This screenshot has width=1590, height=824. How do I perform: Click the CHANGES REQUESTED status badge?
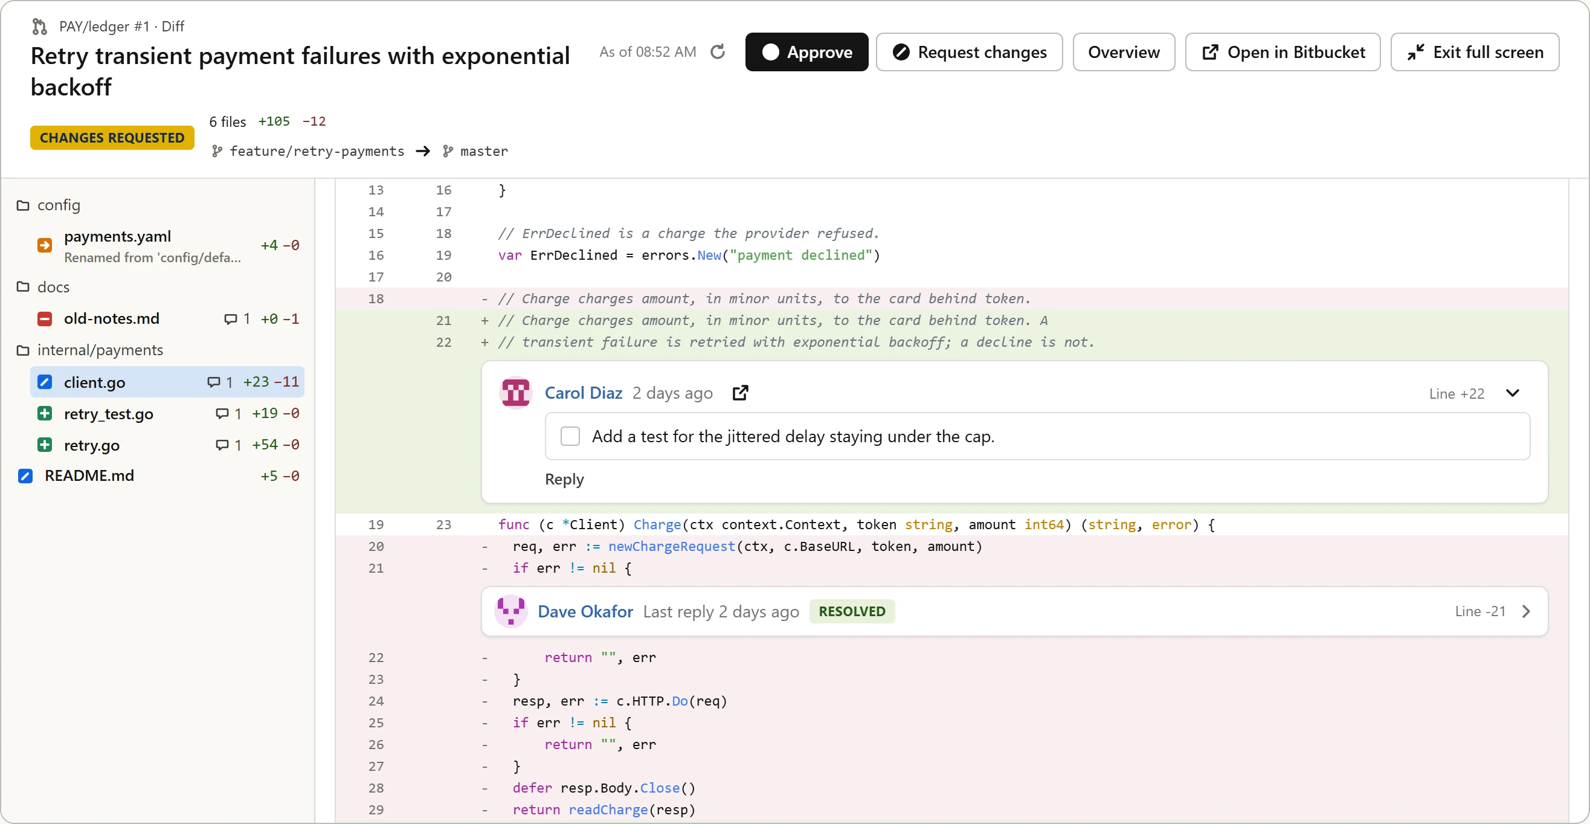(x=112, y=138)
